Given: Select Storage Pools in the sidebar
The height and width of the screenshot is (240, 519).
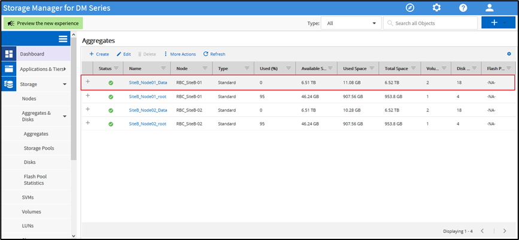Looking at the screenshot, I should [39, 148].
